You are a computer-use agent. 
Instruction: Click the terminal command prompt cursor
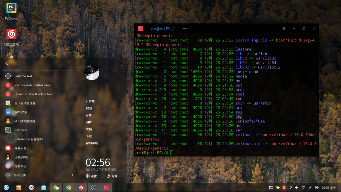(171, 152)
